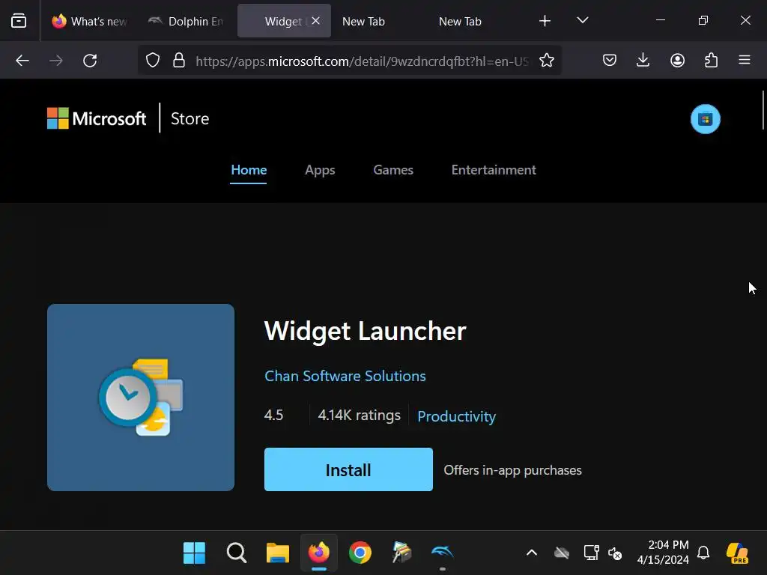Open muted volume tray icon
Image resolution: width=767 pixels, height=575 pixels.
click(615, 553)
